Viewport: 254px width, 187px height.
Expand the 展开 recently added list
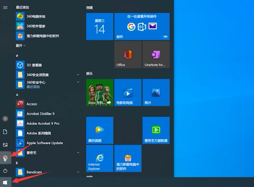click(x=21, y=46)
